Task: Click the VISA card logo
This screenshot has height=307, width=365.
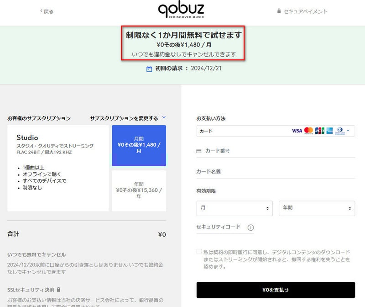Action: pos(297,131)
